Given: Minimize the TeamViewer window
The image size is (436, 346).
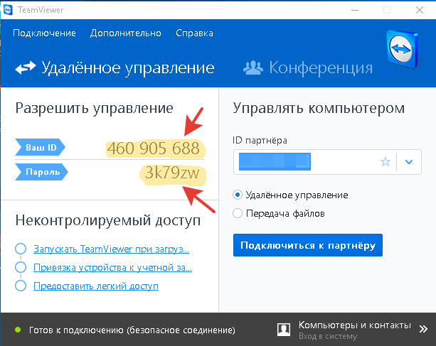Looking at the screenshot, I should coord(355,10).
